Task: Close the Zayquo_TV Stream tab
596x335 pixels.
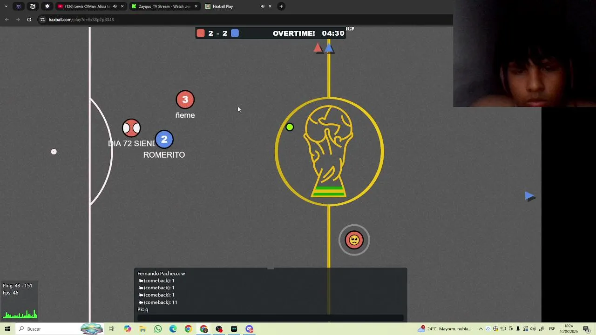Action: [x=196, y=6]
